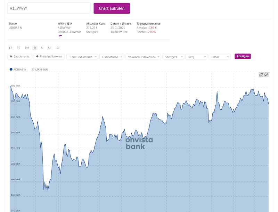The image size is (278, 212).
Task: Click the 279,000 EUR legend value
Action: coord(40,70)
